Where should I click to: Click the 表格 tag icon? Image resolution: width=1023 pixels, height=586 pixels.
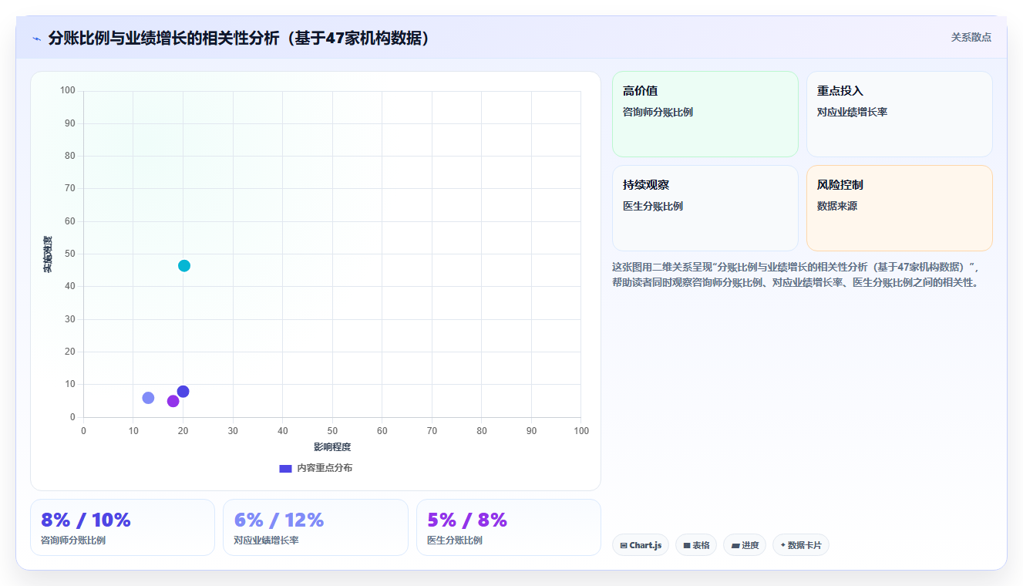pyautogui.click(x=687, y=545)
